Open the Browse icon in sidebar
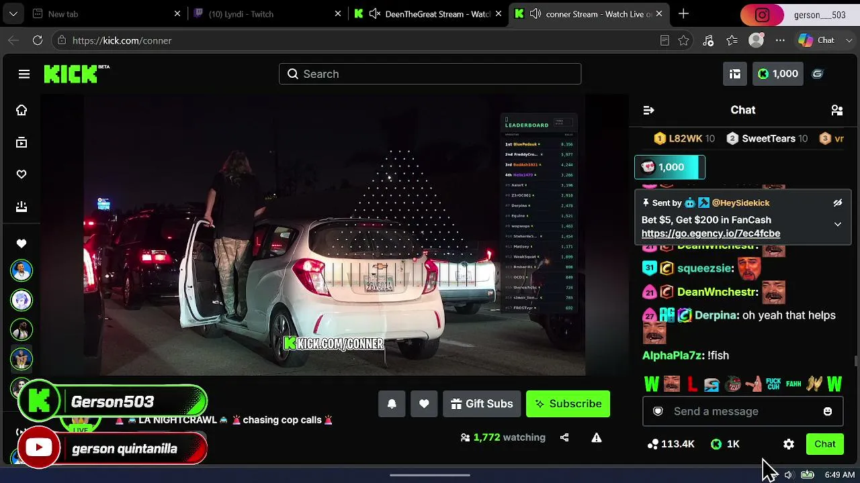This screenshot has height=483, width=860. [x=21, y=142]
